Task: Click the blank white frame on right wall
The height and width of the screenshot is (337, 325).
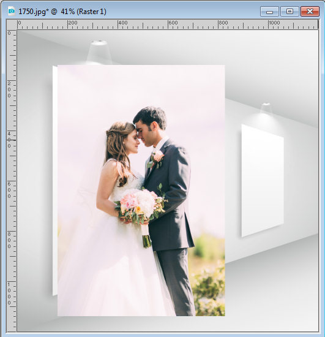Action: [263, 181]
